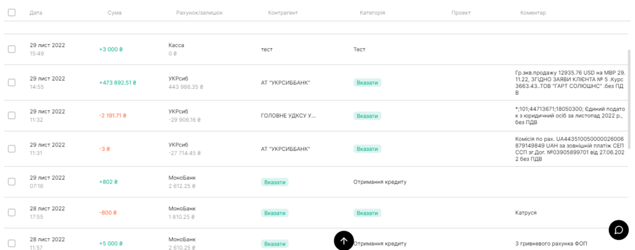Click the vertical scrollbar on the right
635x250 pixels.
click(629, 99)
